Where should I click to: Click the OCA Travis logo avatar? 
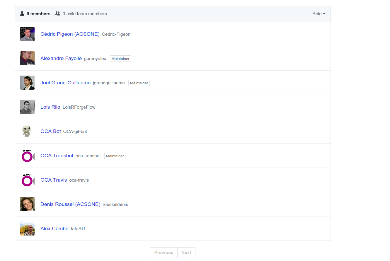[27, 180]
